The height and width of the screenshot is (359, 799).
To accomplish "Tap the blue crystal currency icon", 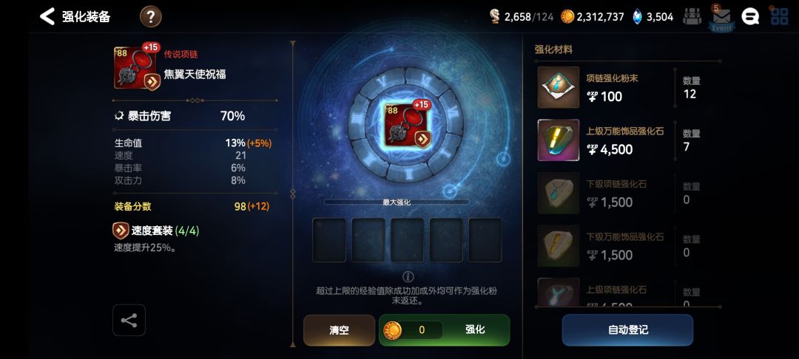I will point(638,17).
